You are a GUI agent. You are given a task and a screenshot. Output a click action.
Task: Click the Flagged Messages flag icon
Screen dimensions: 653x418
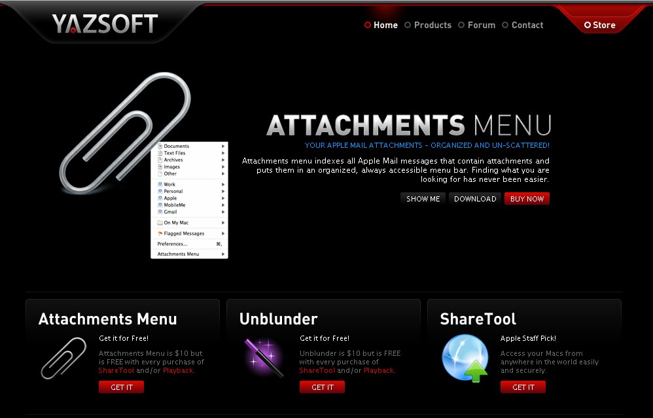160,234
